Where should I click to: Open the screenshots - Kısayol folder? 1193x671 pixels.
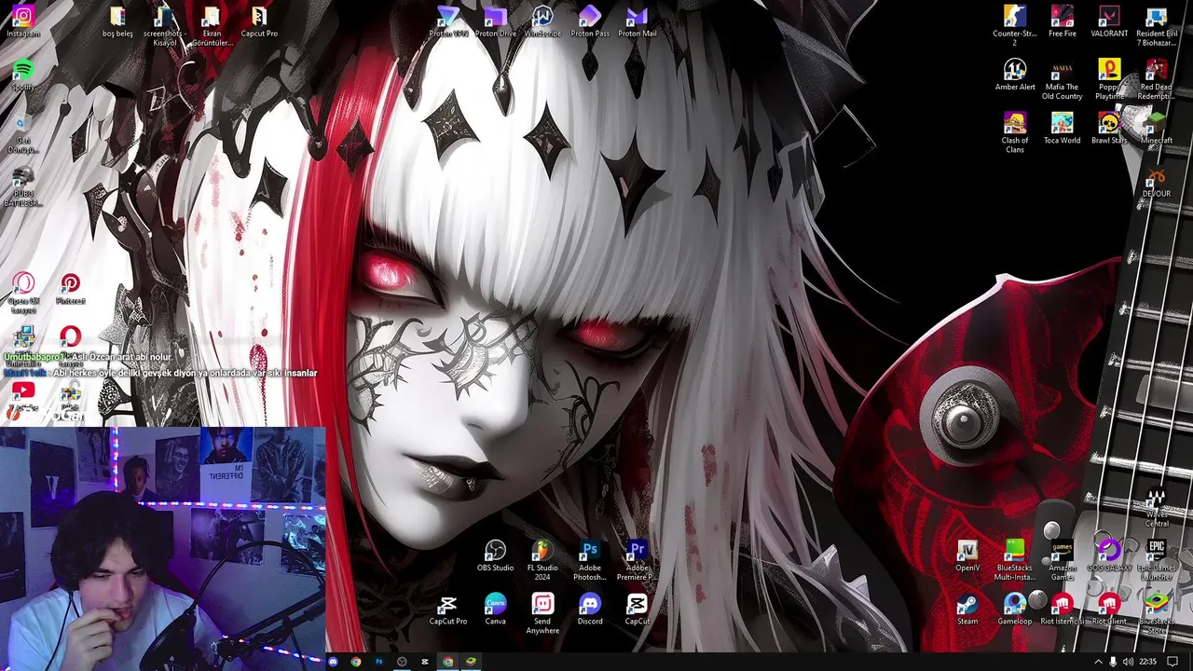165,25
